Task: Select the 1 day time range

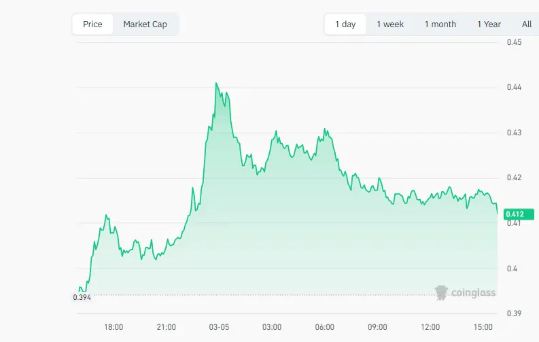Action: point(345,24)
